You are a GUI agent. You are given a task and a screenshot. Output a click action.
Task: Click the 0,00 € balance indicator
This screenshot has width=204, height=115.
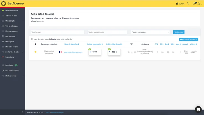(x=180, y=4)
